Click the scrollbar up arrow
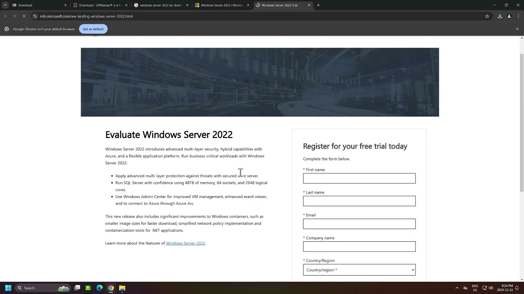The width and height of the screenshot is (524, 294). 522,38
